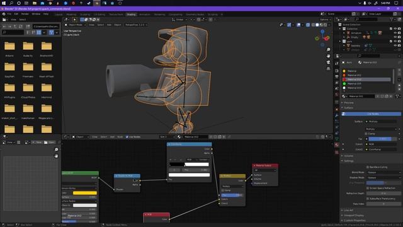Open the Render properties tab icon
403x227 pixels.
[x=337, y=71]
